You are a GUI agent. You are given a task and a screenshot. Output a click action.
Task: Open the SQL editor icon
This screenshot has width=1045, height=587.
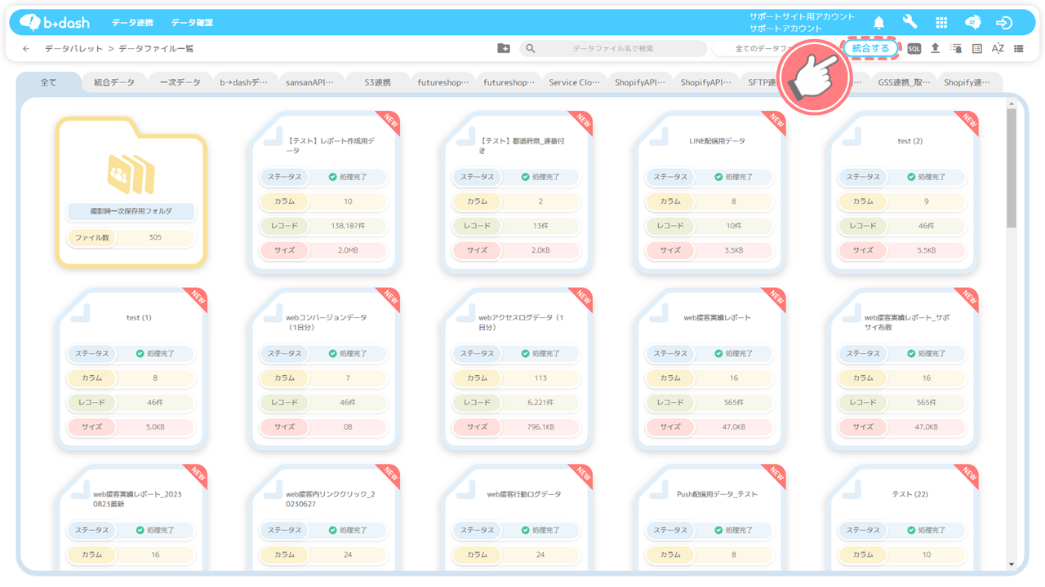point(914,49)
